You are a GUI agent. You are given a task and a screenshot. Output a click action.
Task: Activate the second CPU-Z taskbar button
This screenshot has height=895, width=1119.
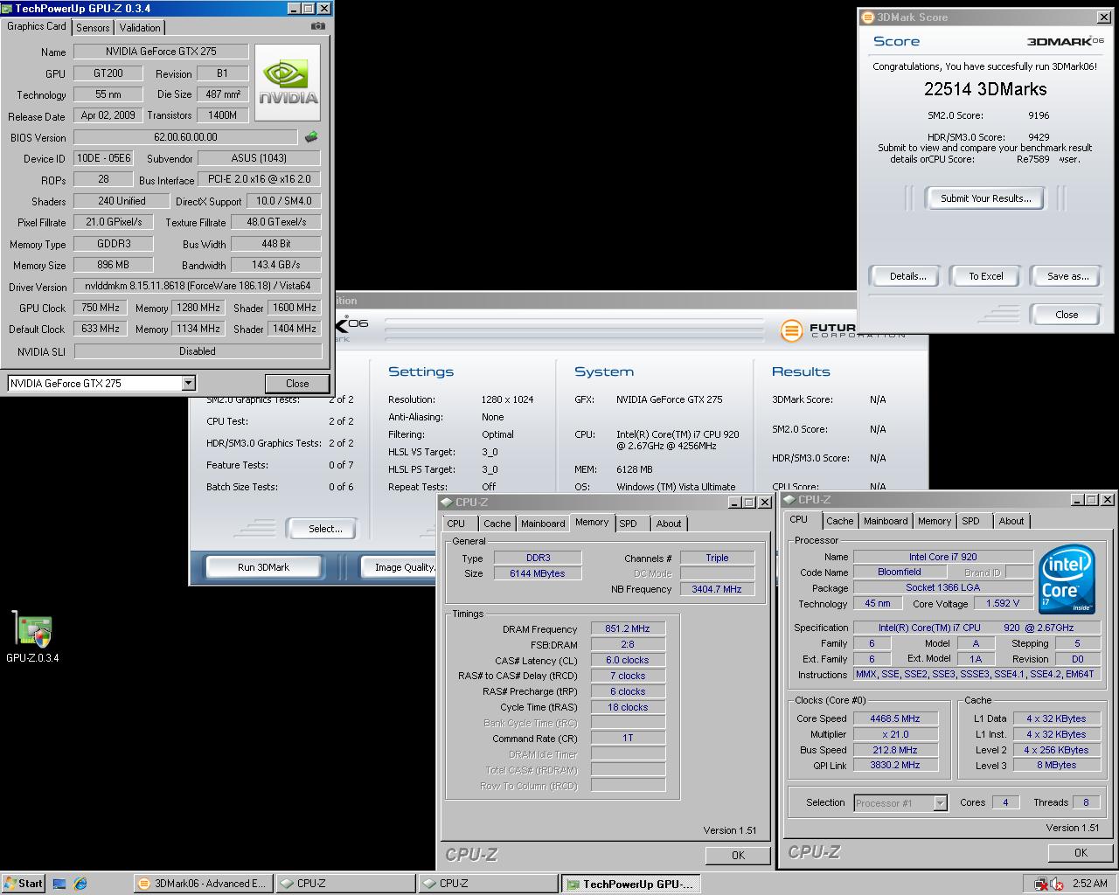487,884
